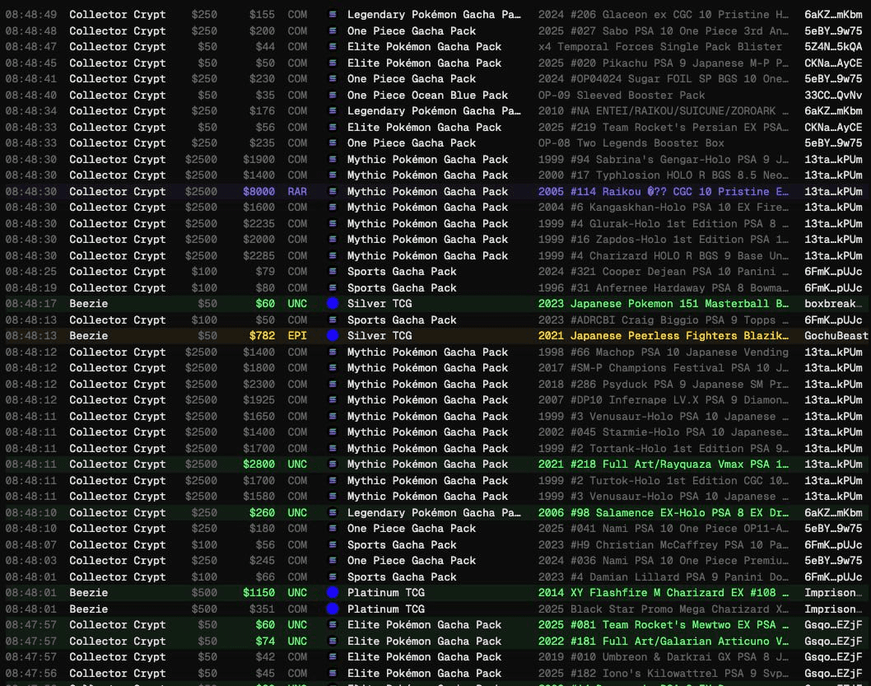The image size is (871, 686).
Task: Click the pack icon in the Sabo PSA 10 row
Action: point(332,30)
